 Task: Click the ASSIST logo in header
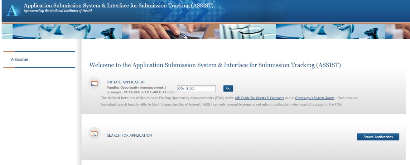[13, 10]
